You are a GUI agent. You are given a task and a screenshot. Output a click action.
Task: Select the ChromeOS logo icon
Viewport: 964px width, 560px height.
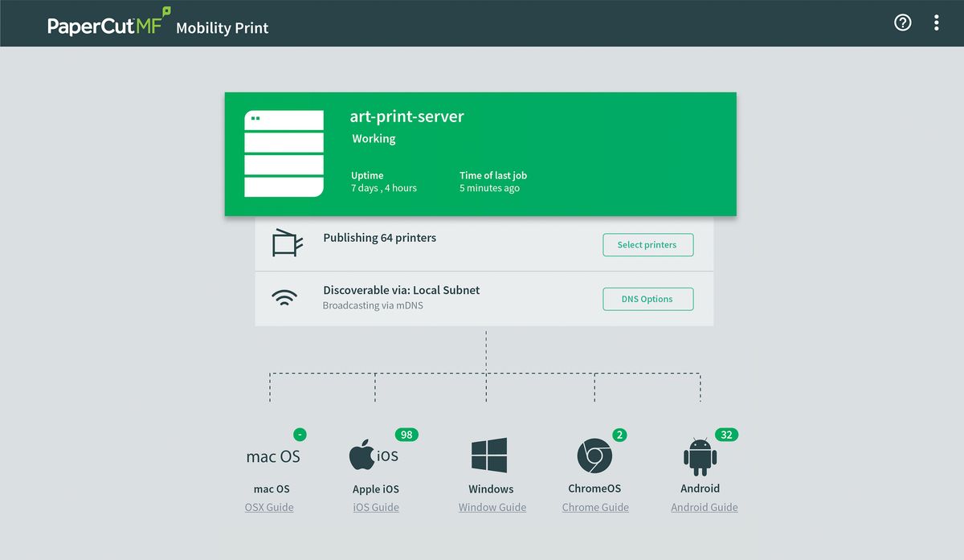pyautogui.click(x=594, y=456)
